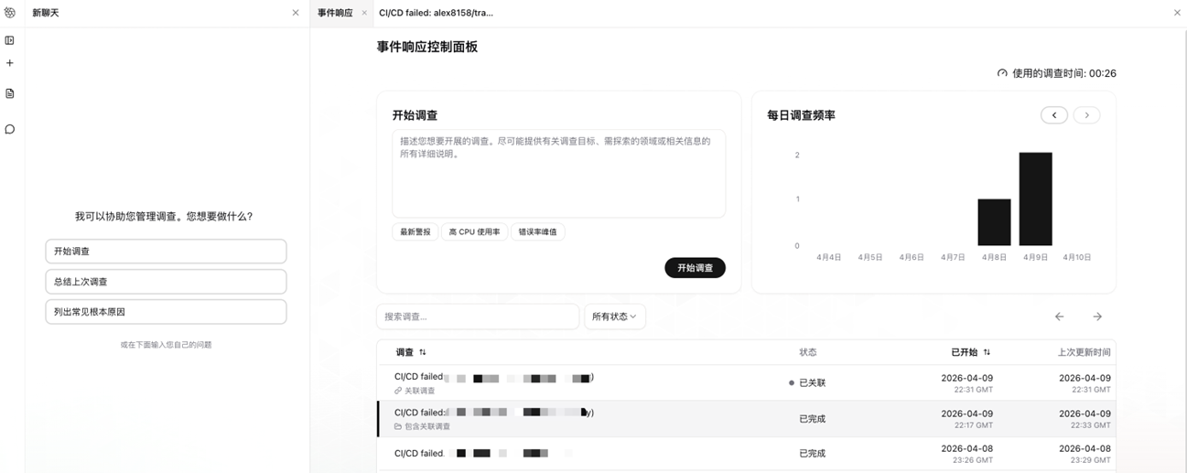Click the next table page arrow
This screenshot has width=1187, height=473.
[x=1096, y=317]
